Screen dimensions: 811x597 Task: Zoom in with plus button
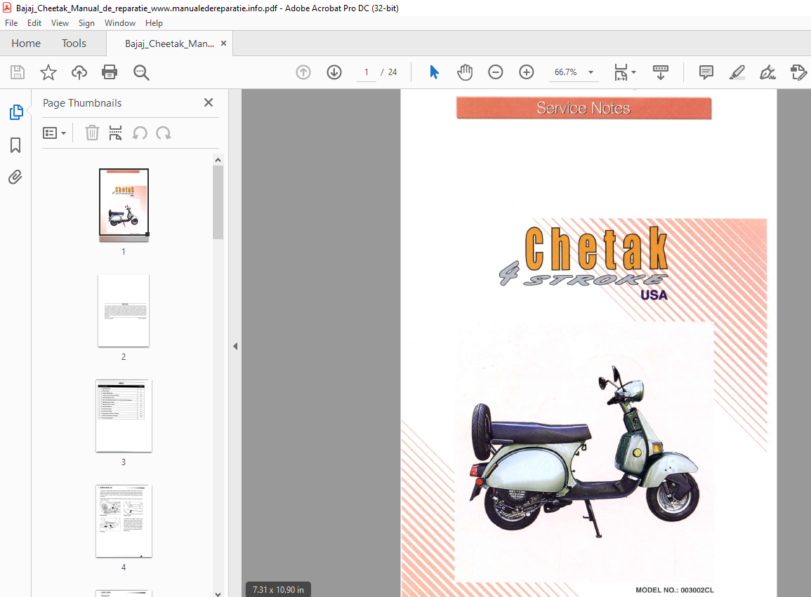click(527, 72)
